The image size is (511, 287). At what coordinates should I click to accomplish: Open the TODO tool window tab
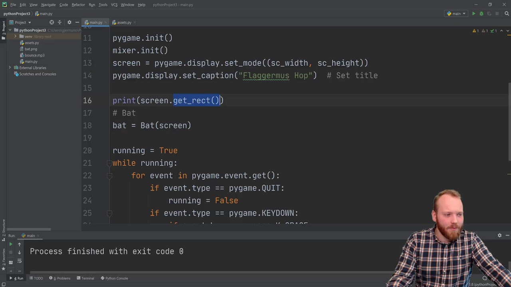(36, 278)
